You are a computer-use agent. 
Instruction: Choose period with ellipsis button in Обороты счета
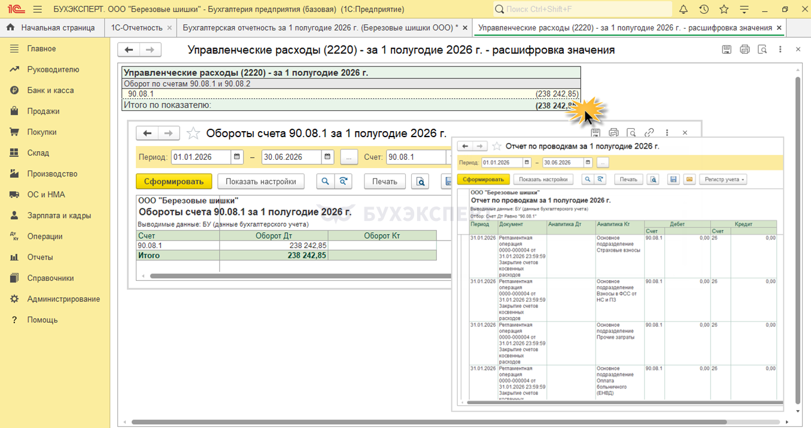(x=349, y=157)
